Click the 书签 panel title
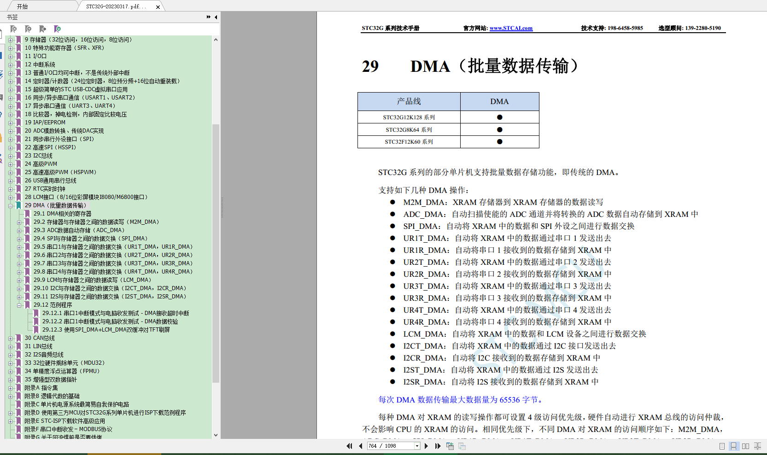Screen dimensions: 767x455 [x=12, y=17]
